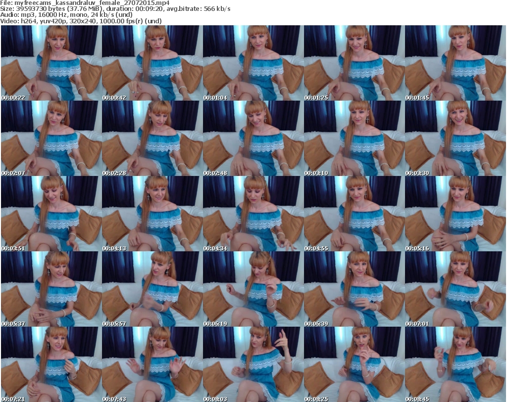507x402 pixels.
Task: Click the File name header line
Action: [85, 3]
